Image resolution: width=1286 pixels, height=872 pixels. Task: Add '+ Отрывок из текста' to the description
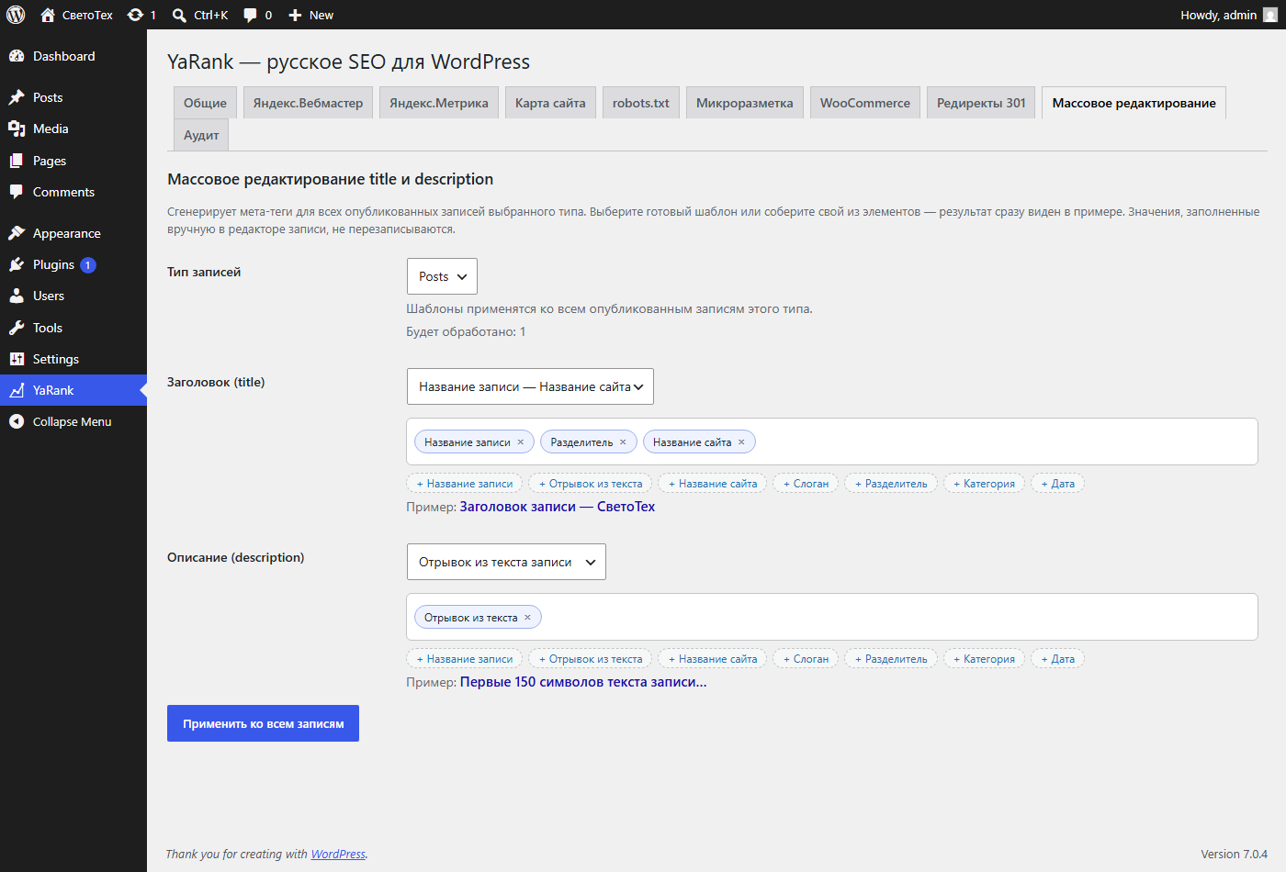tap(591, 658)
